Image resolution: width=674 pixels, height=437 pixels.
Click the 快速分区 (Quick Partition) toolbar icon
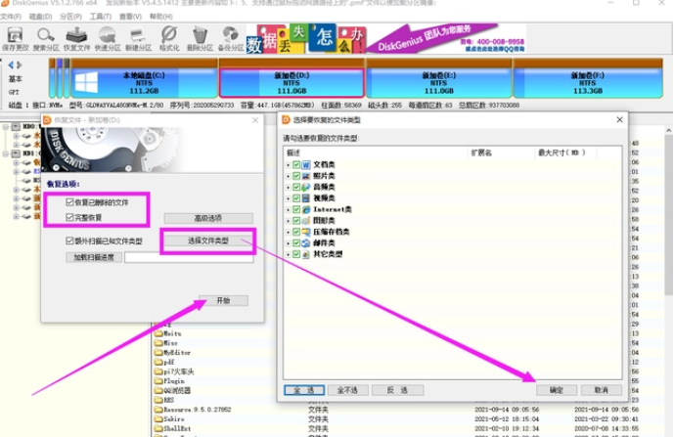click(108, 38)
